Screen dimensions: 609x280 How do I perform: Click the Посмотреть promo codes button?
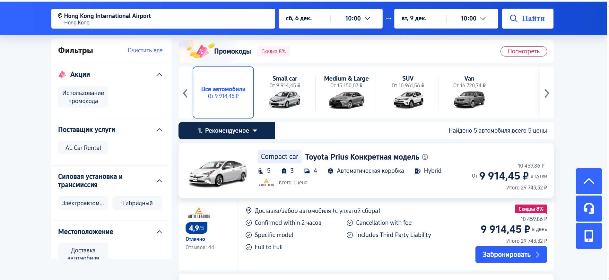point(524,51)
